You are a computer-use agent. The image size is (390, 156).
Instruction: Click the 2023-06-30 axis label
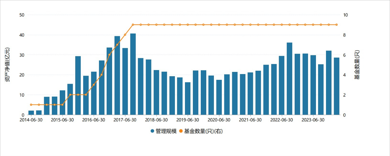tap(313, 120)
